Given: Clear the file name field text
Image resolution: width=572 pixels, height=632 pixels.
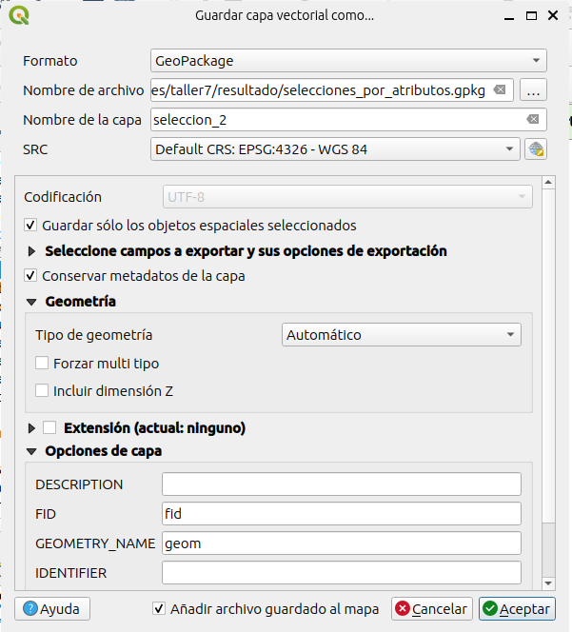Looking at the screenshot, I should pos(500,90).
